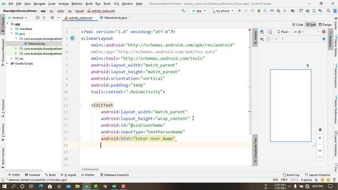Toggle the Palette side panel
This screenshot has height=190, width=338.
pyautogui.click(x=255, y=37)
